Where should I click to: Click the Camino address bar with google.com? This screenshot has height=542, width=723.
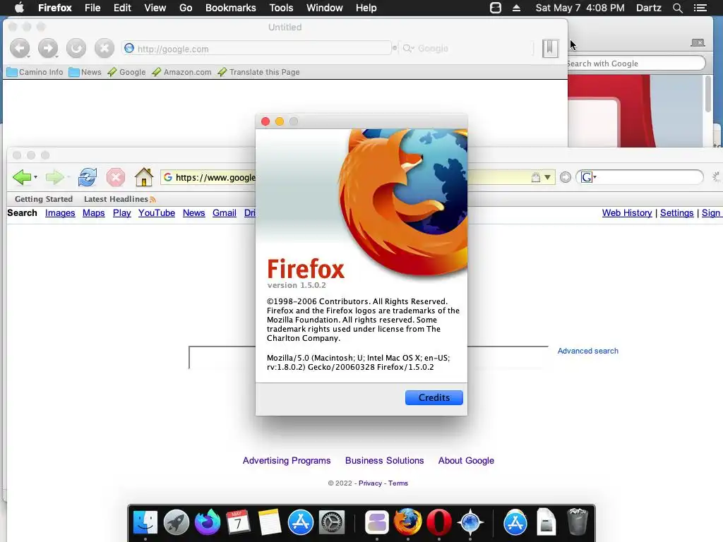click(x=256, y=49)
